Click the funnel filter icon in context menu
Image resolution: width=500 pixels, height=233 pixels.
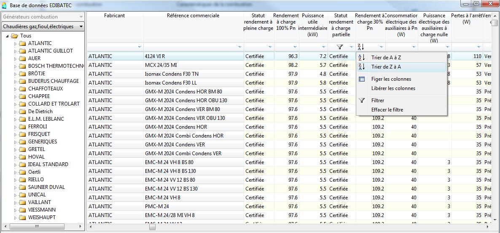coord(362,100)
